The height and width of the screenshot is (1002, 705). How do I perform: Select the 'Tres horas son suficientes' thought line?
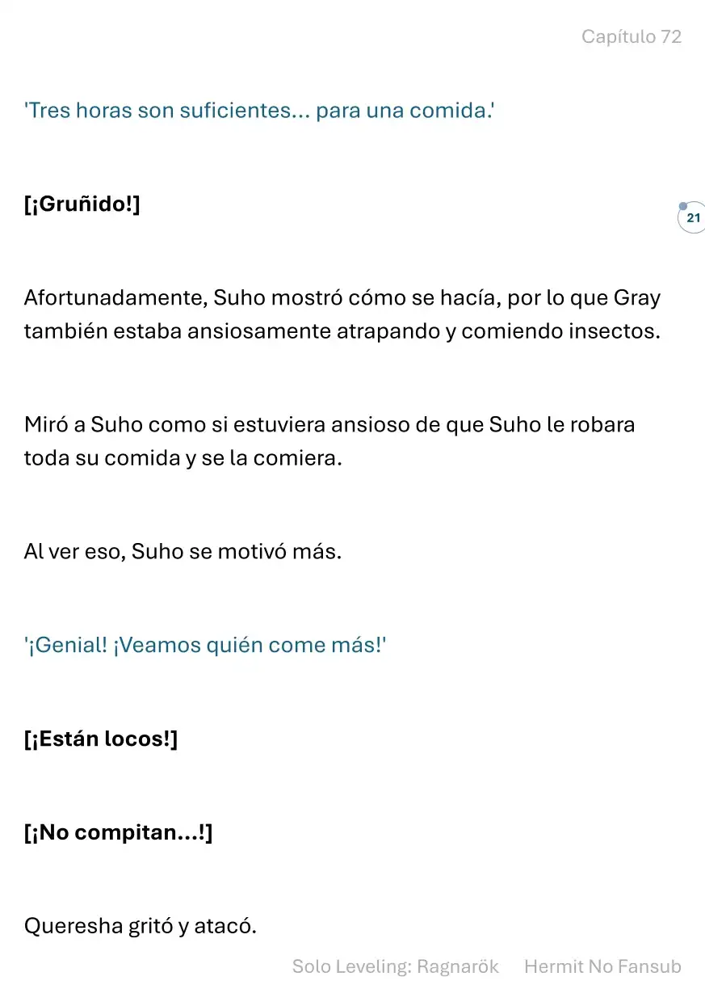click(259, 111)
